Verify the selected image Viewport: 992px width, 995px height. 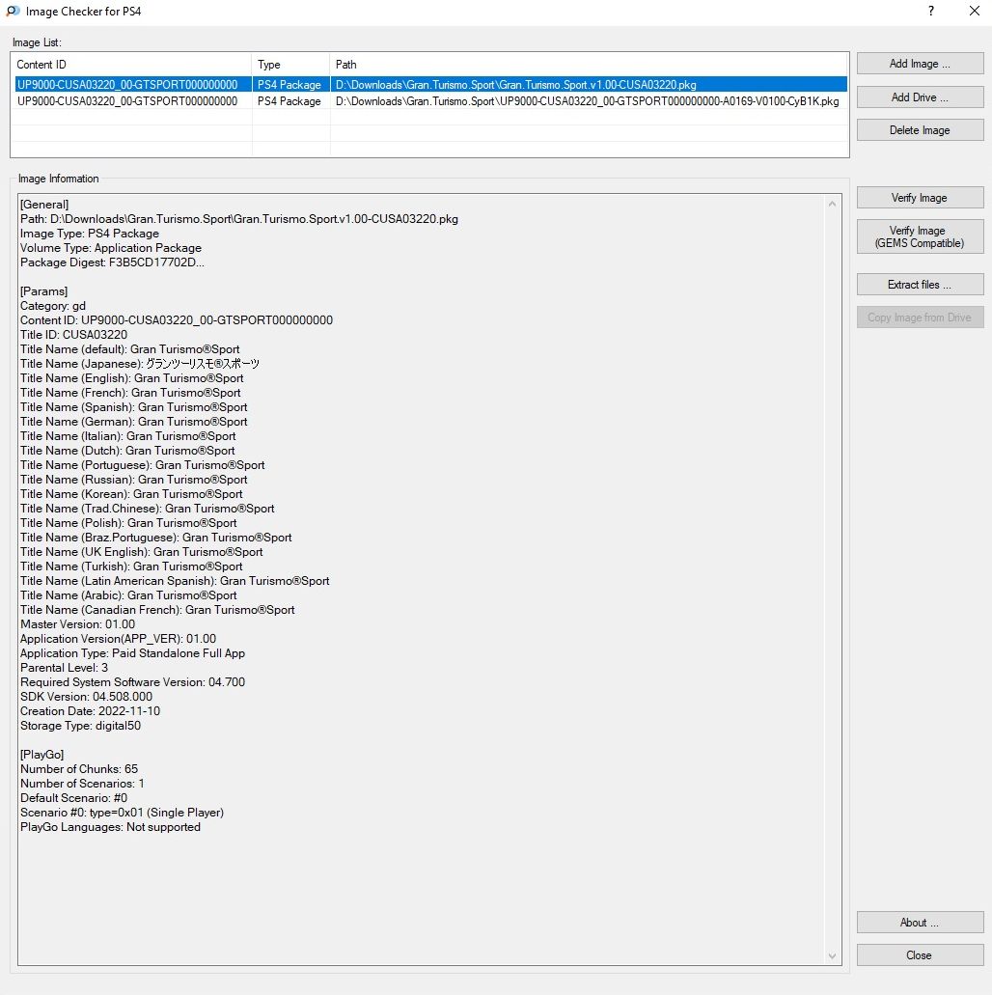pyautogui.click(x=920, y=197)
